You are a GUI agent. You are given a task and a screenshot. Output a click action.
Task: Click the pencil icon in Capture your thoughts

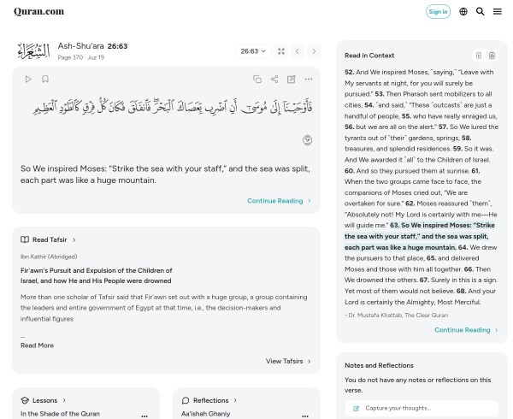356,408
